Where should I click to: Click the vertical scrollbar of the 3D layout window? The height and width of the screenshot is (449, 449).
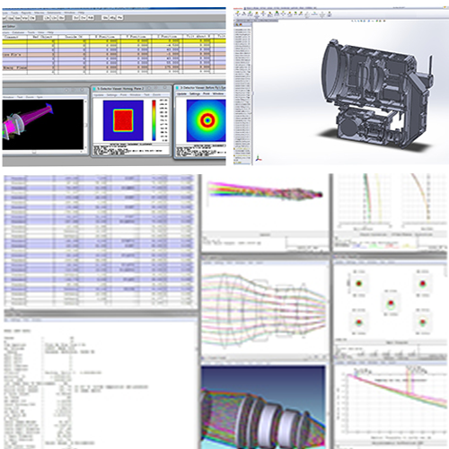pyautogui.click(x=85, y=125)
